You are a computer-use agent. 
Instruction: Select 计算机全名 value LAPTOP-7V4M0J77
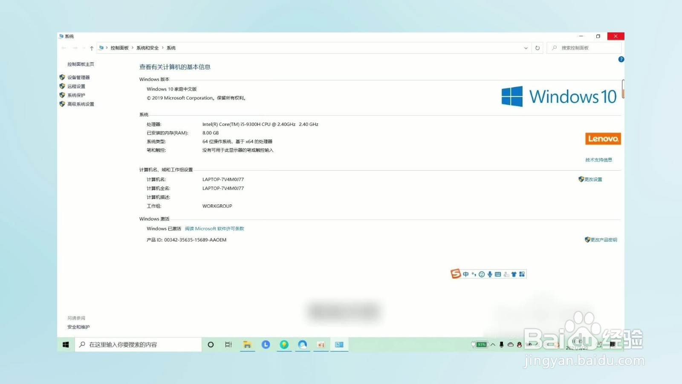pyautogui.click(x=223, y=188)
